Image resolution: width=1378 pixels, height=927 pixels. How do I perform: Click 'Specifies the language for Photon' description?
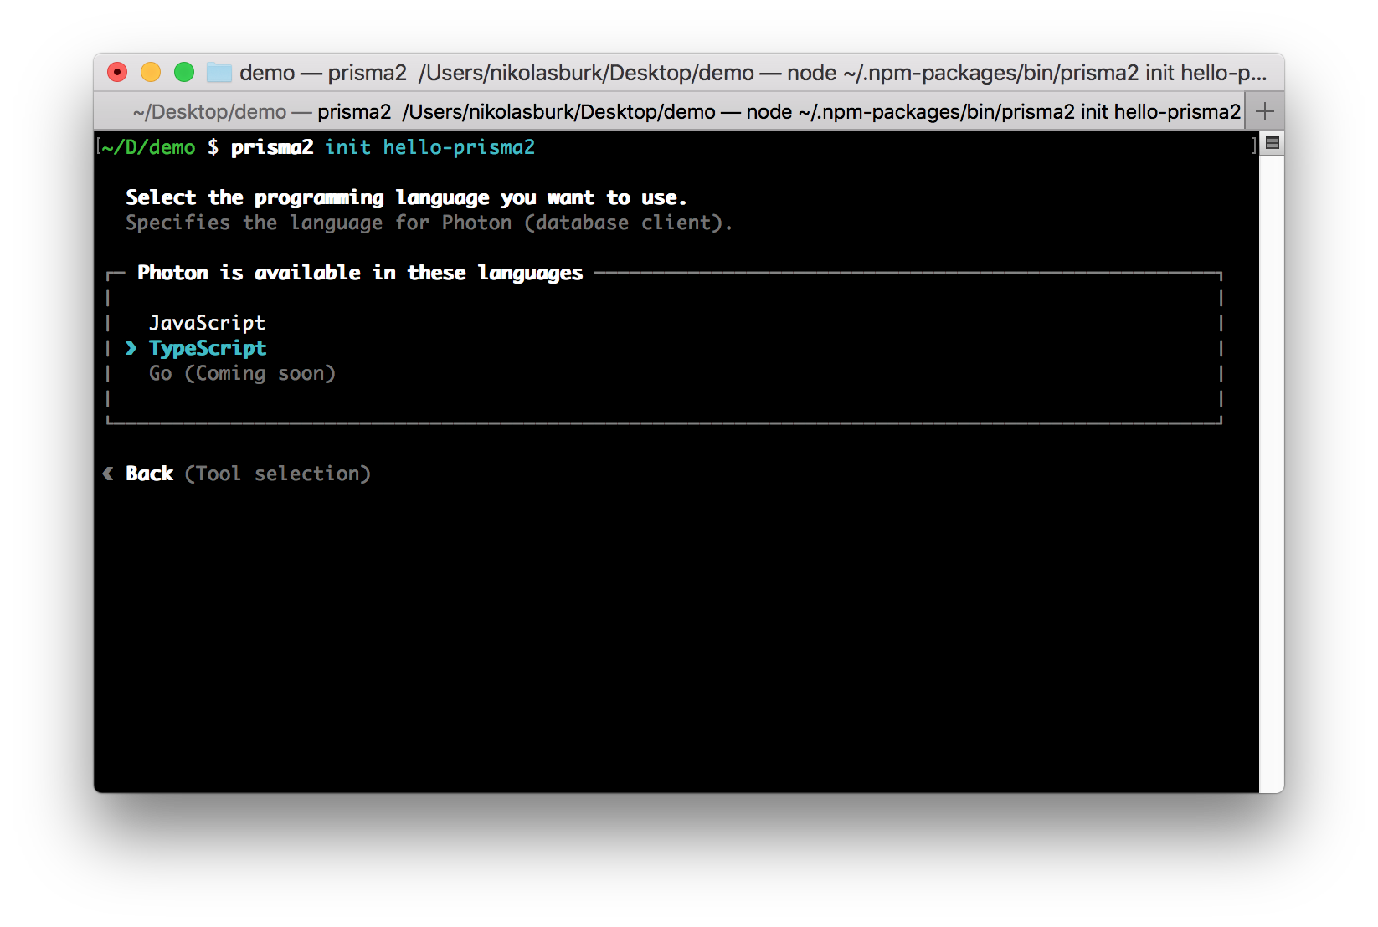[429, 223]
